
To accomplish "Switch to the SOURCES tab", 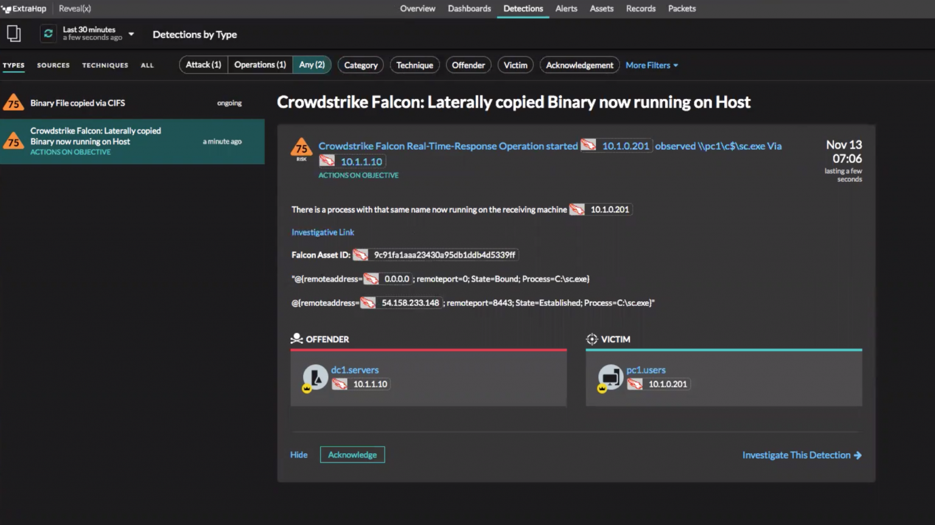I will pos(53,65).
